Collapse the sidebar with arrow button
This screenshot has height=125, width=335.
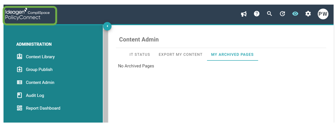click(107, 26)
